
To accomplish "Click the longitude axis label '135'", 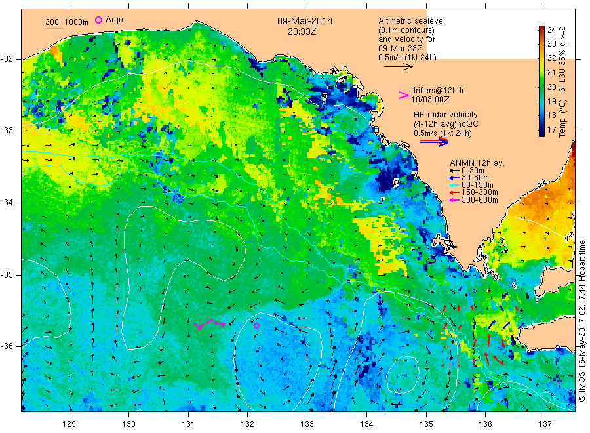I will pos(426,424).
